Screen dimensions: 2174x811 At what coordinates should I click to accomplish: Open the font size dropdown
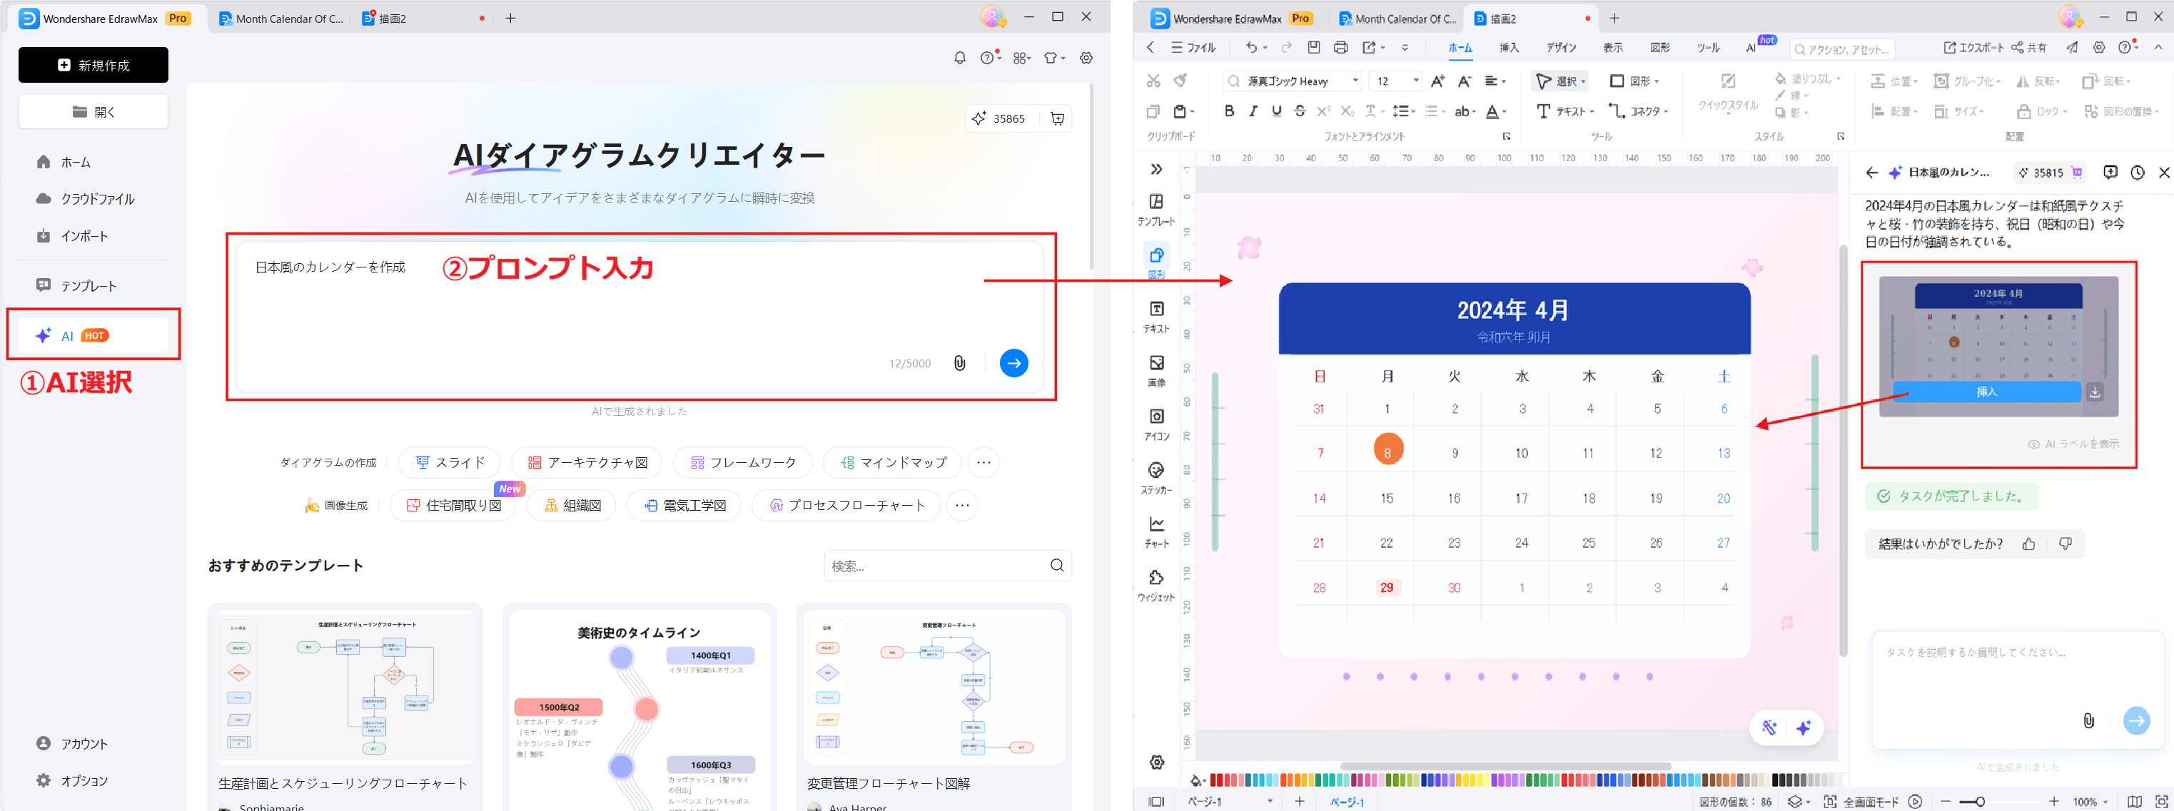[1407, 81]
